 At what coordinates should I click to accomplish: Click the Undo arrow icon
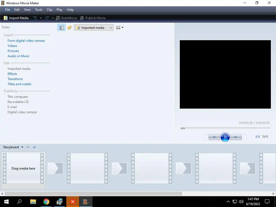35,18
